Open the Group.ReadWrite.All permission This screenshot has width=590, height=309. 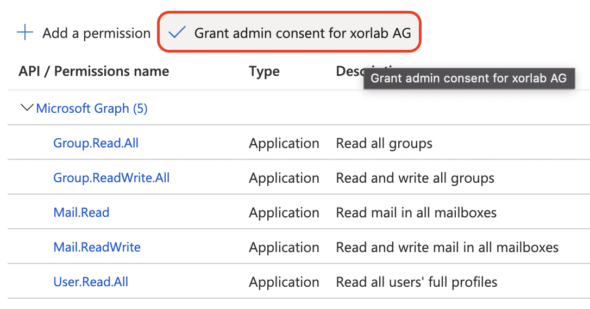111,178
